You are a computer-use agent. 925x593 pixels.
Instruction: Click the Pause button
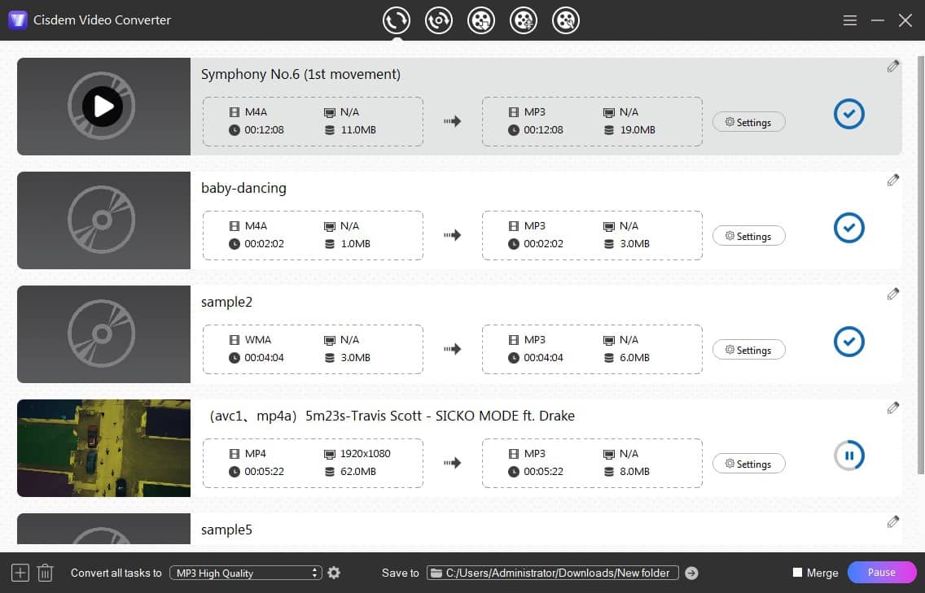(881, 573)
